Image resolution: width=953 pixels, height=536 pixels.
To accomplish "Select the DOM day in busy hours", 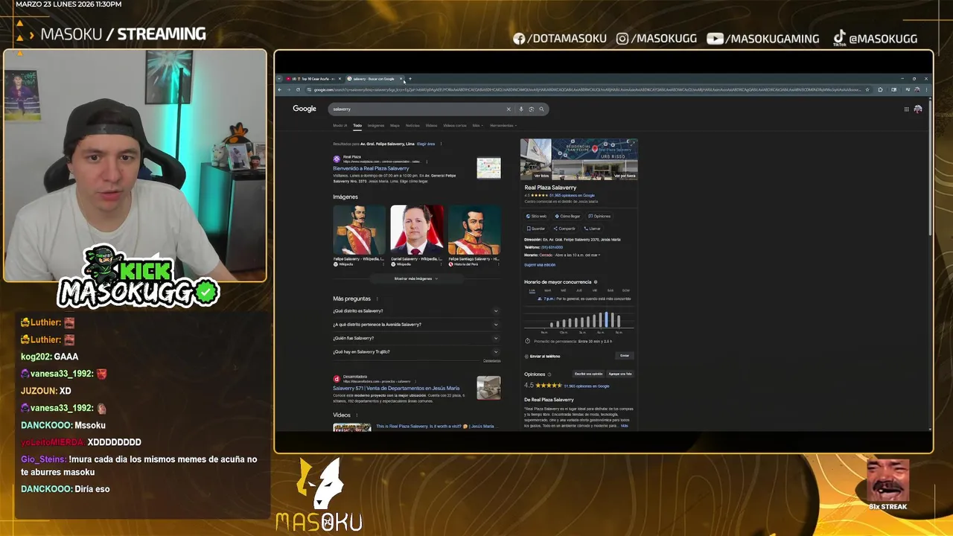I will (626, 290).
